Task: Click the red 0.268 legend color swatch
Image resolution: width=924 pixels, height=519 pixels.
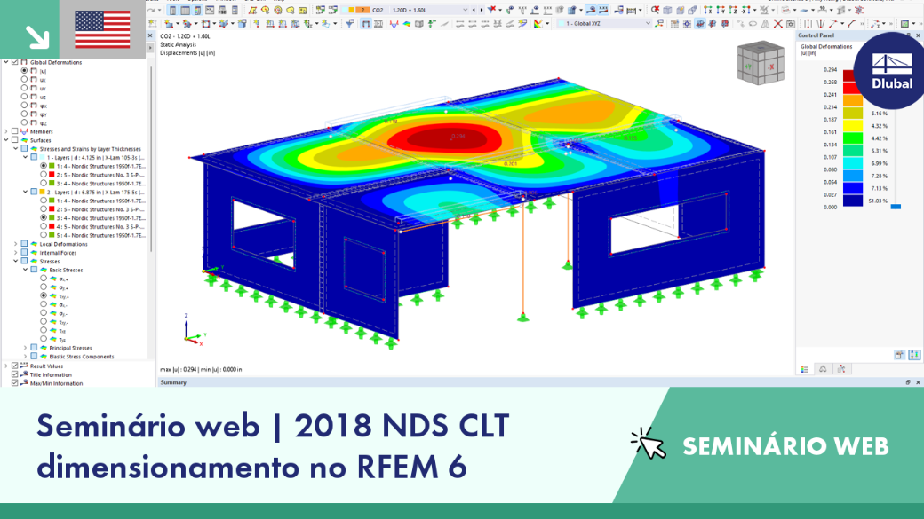Action: coord(849,88)
